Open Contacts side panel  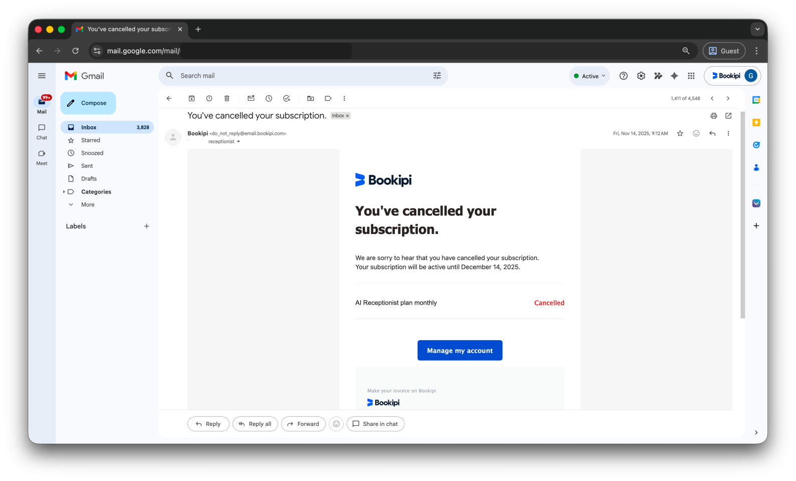pos(756,167)
